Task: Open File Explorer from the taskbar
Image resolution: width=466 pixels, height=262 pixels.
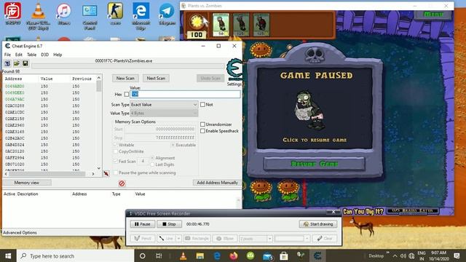Action: coord(200,255)
